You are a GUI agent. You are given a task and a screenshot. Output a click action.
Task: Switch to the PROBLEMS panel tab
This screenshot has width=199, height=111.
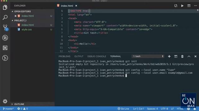(x=64, y=56)
